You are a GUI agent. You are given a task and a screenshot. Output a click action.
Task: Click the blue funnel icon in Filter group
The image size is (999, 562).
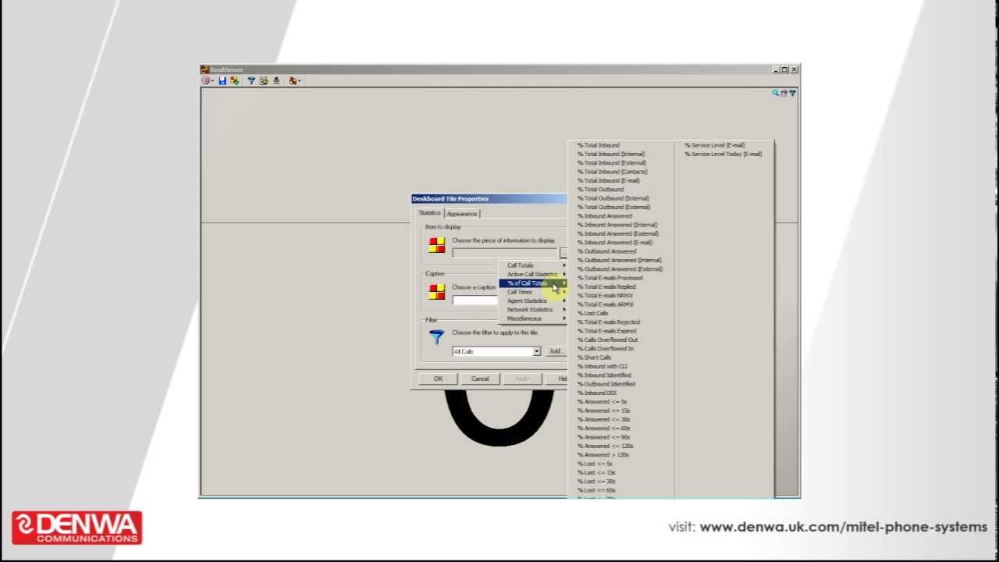pos(437,336)
